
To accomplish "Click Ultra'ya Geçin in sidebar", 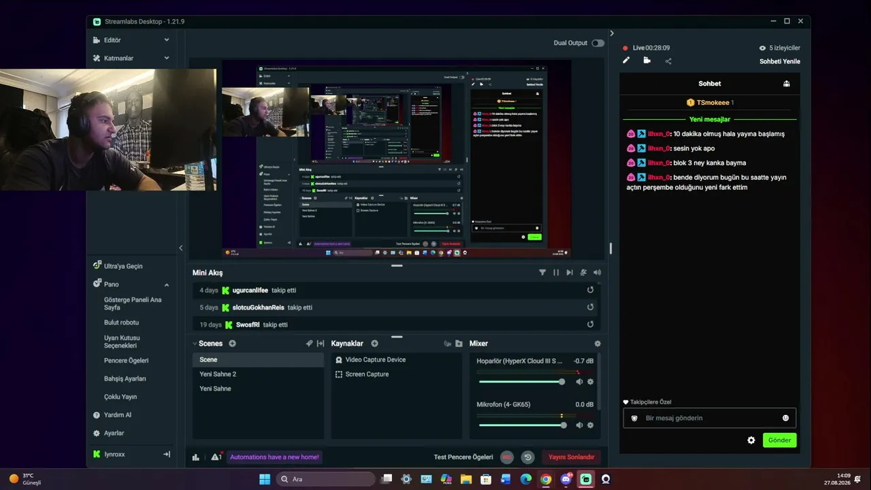I will (123, 266).
